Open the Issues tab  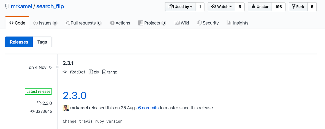point(45,23)
